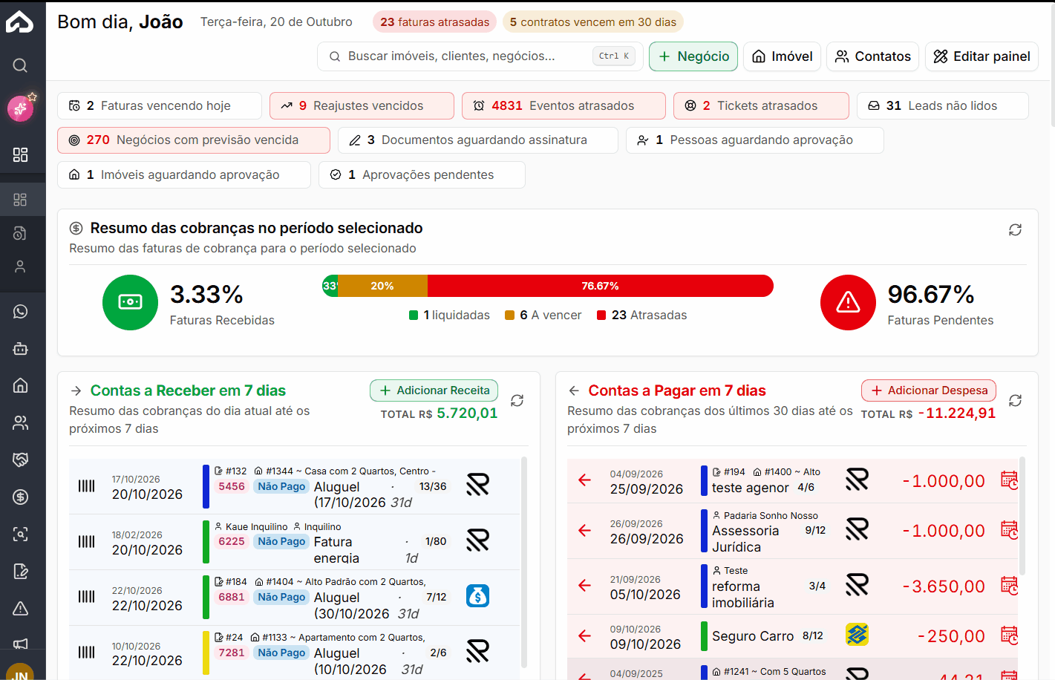Open the 5 contratos vencem alert badge
The image size is (1055, 680).
click(593, 22)
